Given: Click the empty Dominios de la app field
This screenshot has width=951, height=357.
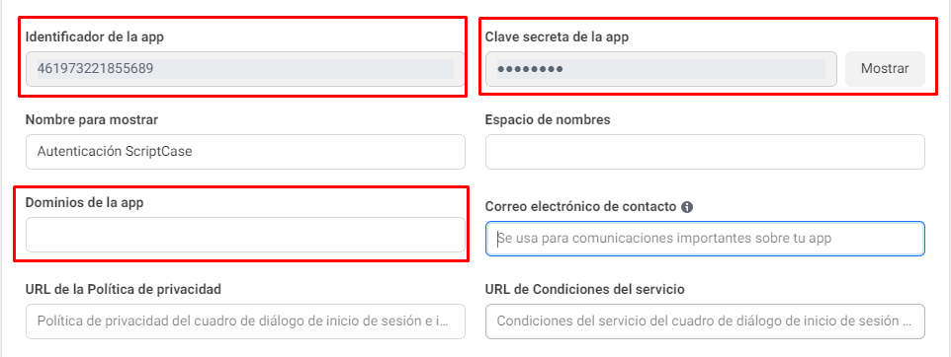Looking at the screenshot, I should tap(245, 235).
